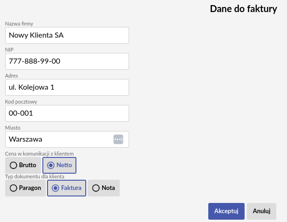The height and width of the screenshot is (222, 287).
Task: Choose Faktura as document type
Action: 67,188
